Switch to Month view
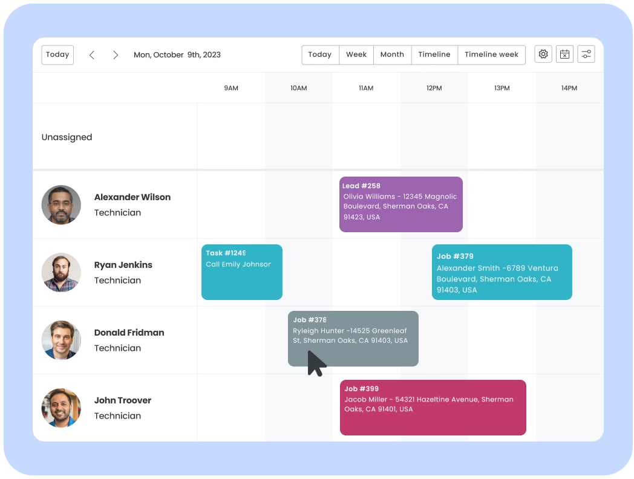The height and width of the screenshot is (479, 634). pos(392,54)
